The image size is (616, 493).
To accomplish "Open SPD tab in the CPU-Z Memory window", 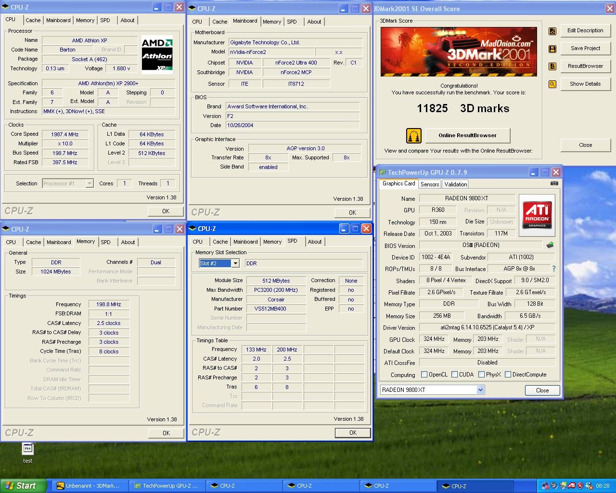I will [x=106, y=242].
